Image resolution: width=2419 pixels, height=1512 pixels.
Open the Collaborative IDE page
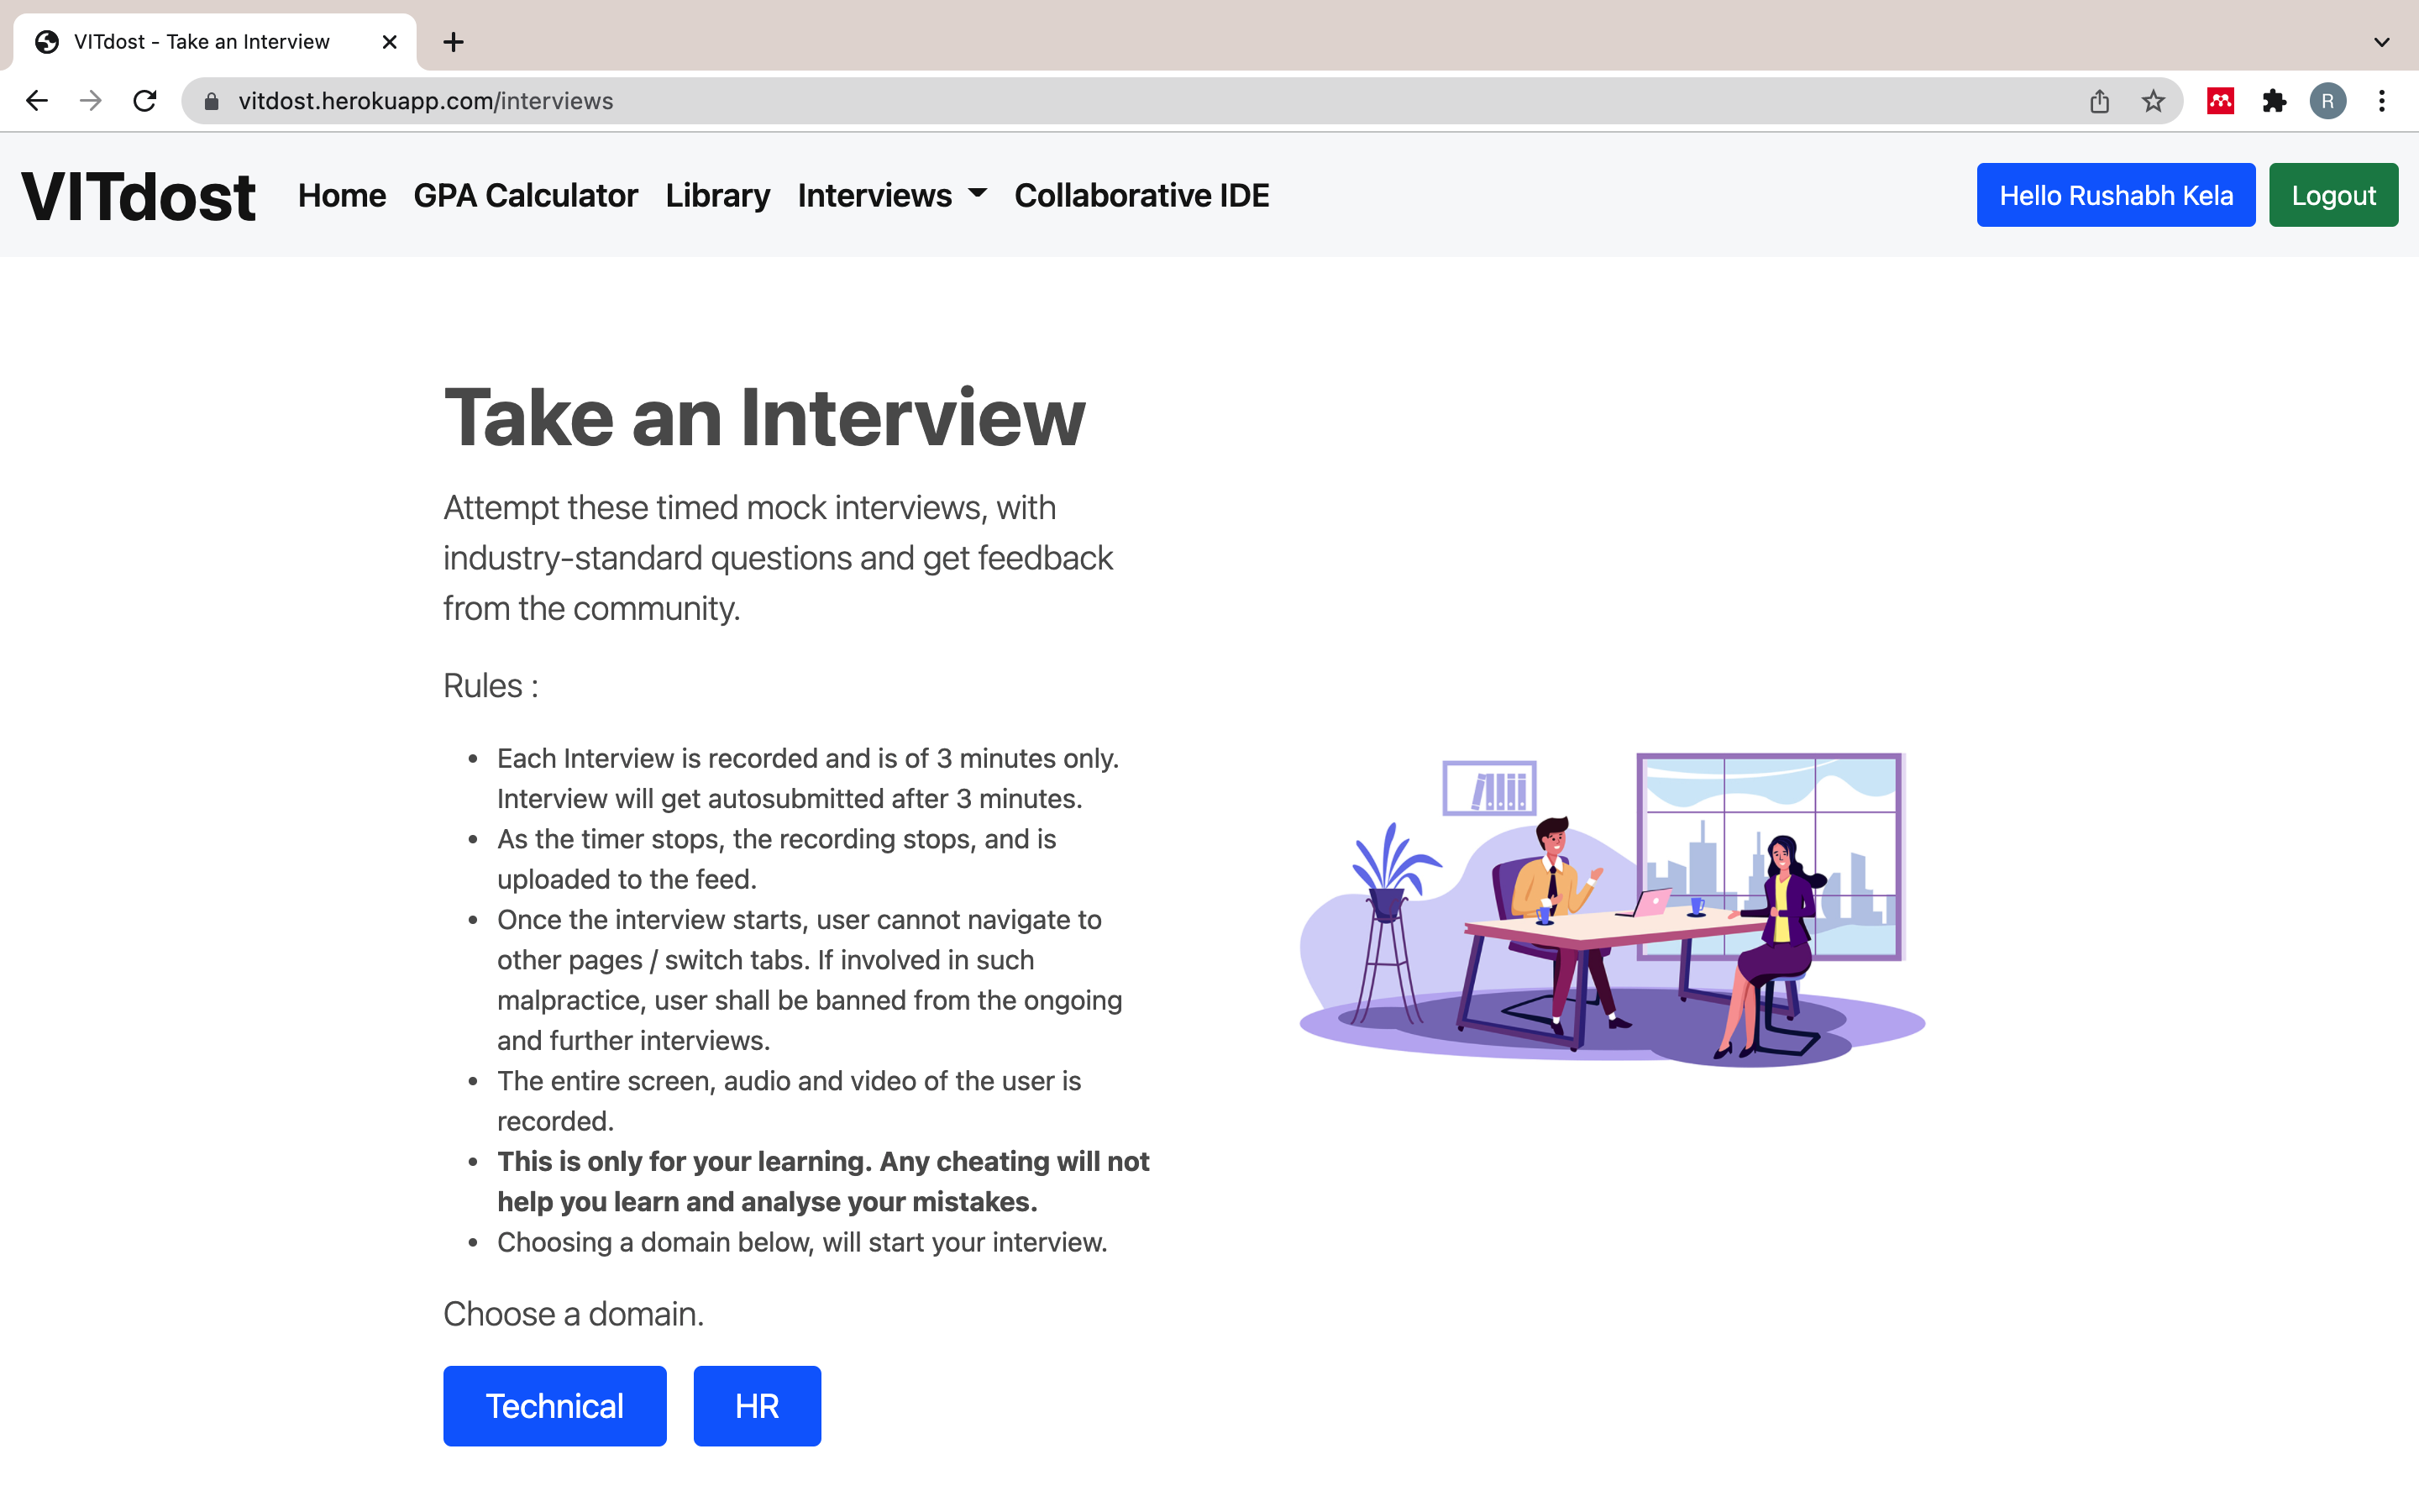pos(1141,196)
